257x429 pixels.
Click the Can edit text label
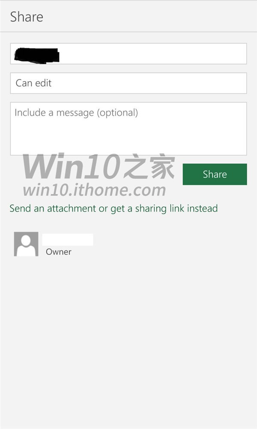(33, 83)
